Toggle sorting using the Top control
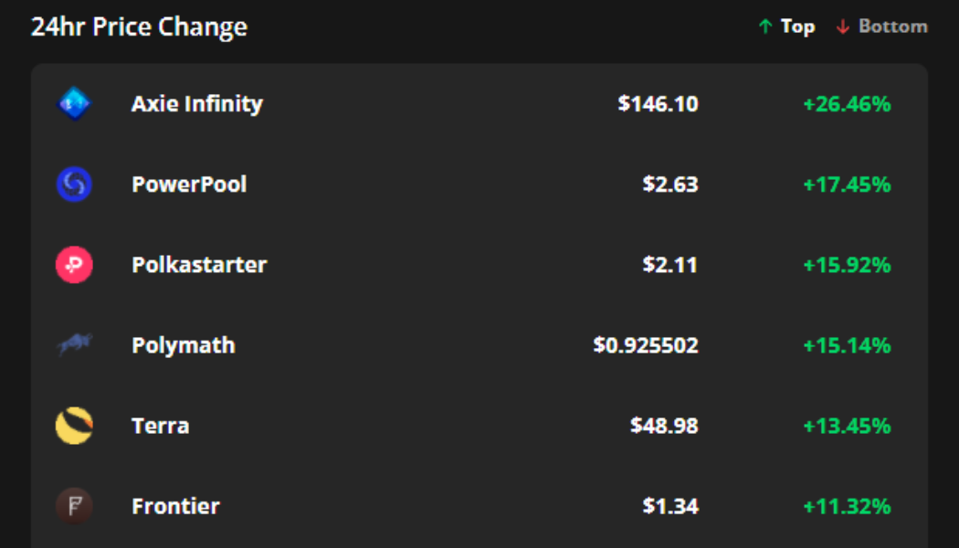The image size is (959, 548). point(794,26)
